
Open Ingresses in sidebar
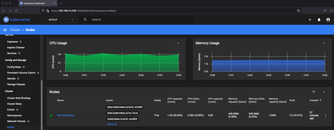coord(12,42)
